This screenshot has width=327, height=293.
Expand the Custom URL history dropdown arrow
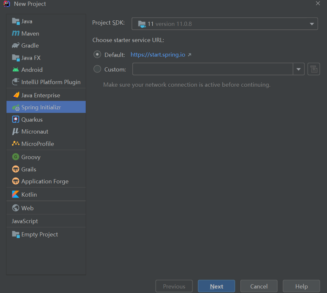299,69
